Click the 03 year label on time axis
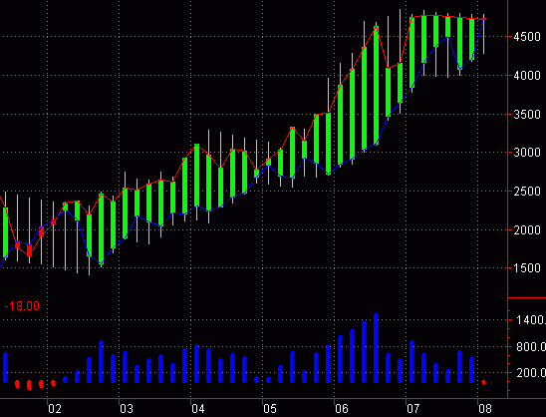Image resolution: width=546 pixels, height=417 pixels. (x=127, y=409)
